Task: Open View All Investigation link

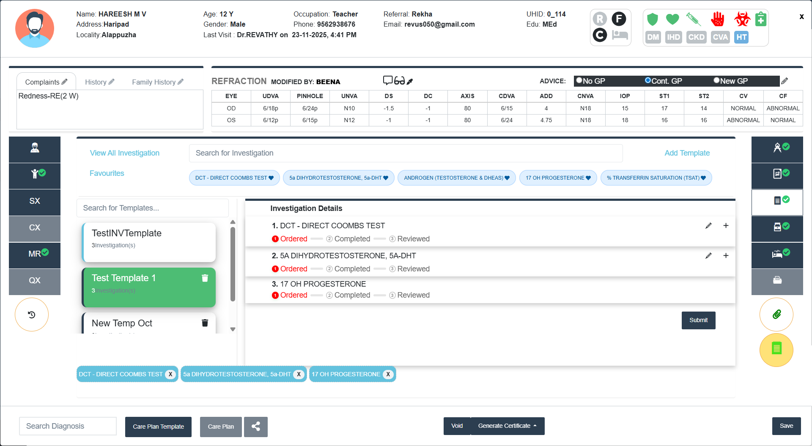Action: click(124, 153)
